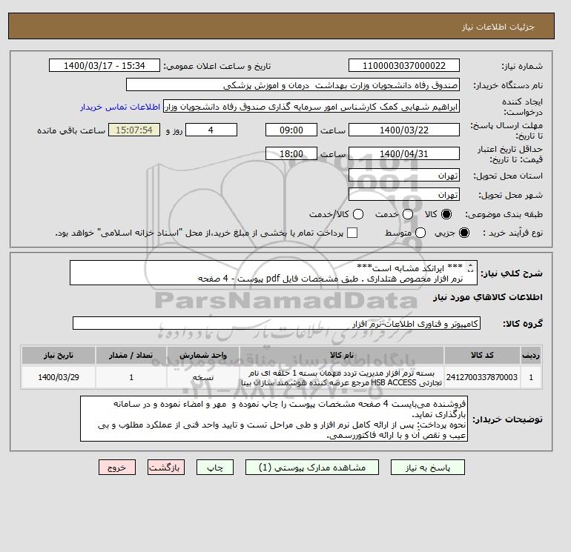Click the کد کالا column header
This screenshot has height=552, width=571.
pos(482,355)
